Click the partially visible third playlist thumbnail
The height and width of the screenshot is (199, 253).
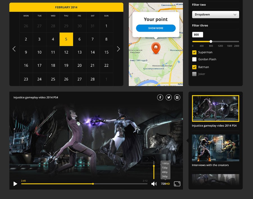click(215, 180)
